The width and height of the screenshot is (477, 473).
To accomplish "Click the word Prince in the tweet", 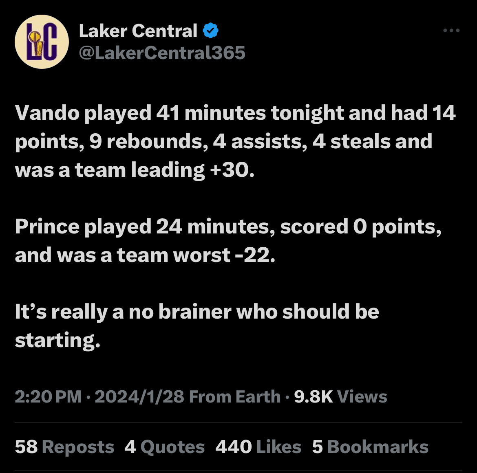I will 47,227.
